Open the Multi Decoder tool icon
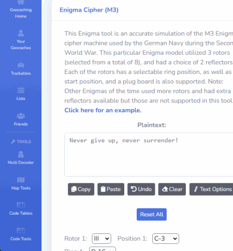 (21, 154)
